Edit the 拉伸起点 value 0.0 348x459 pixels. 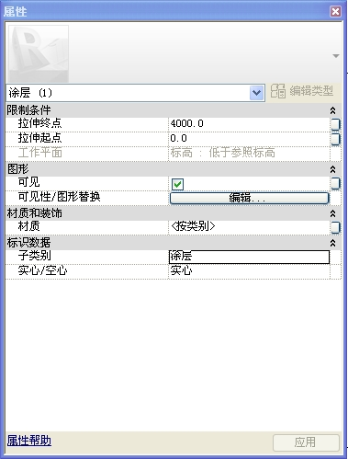[x=249, y=139]
